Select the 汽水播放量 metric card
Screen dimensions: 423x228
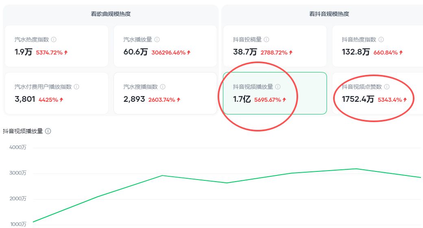(x=166, y=46)
